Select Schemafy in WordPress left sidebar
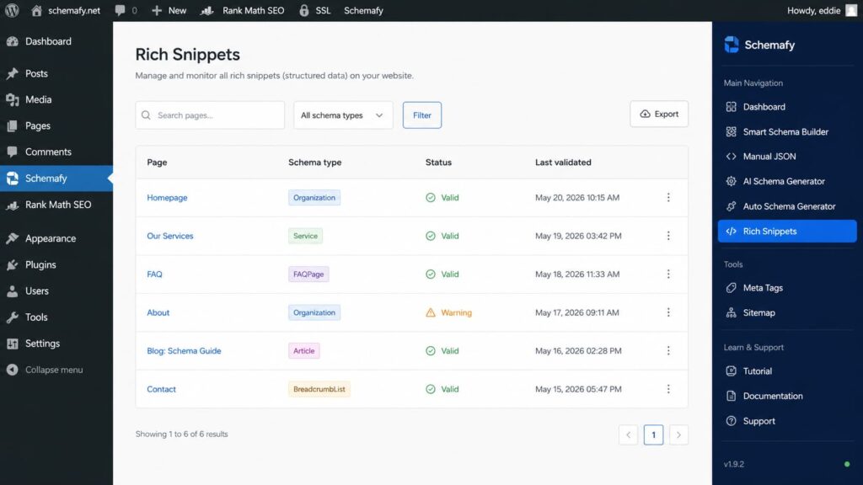Image resolution: width=863 pixels, height=485 pixels. pos(56,179)
